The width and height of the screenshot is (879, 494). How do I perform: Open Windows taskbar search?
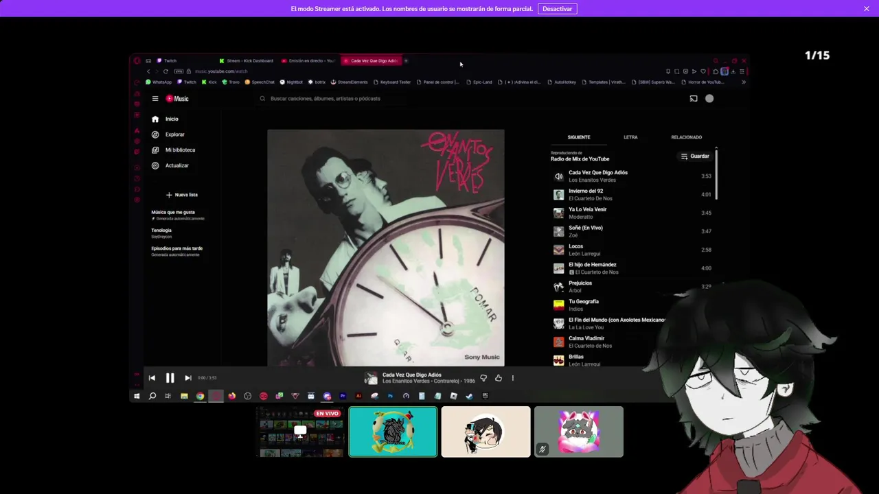coord(152,396)
